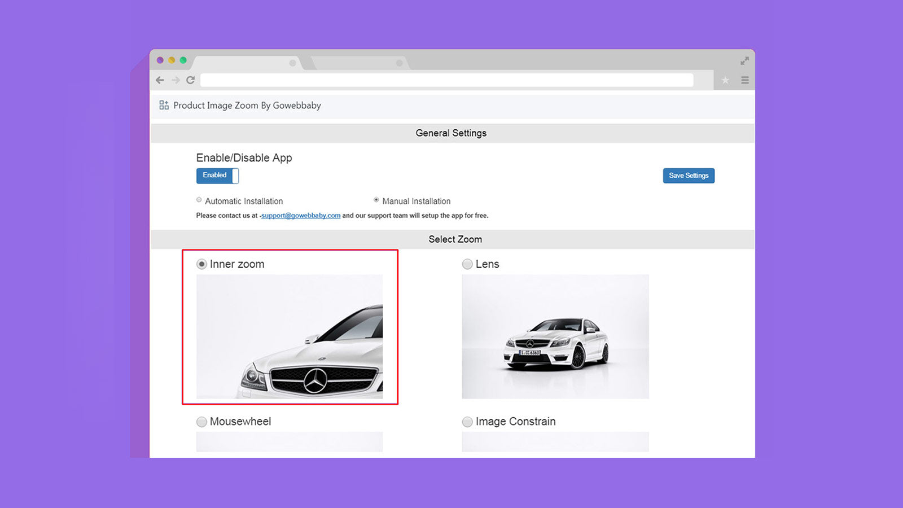The height and width of the screenshot is (508, 903).
Task: Click the browser back arrow
Action: pos(160,80)
